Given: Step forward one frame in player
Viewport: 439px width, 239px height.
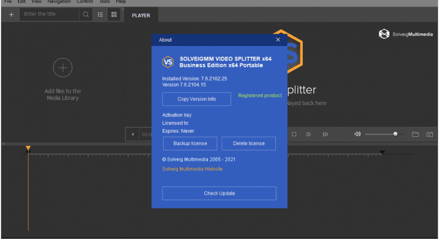Looking at the screenshot, I should (x=308, y=134).
